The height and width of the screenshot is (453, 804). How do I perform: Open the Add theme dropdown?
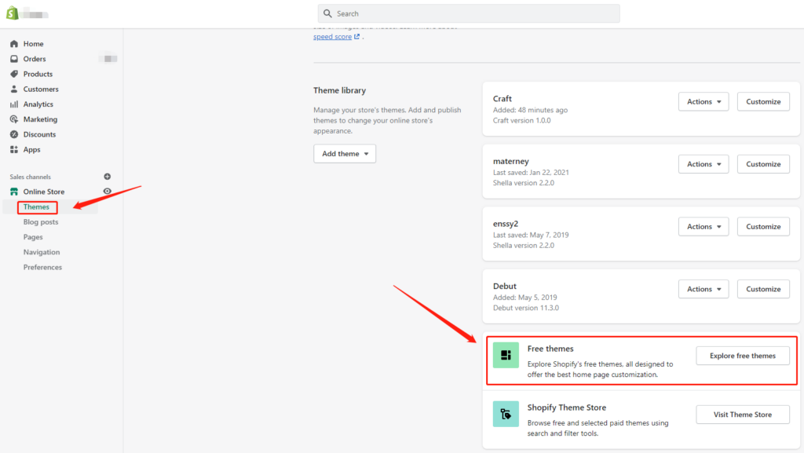tap(345, 154)
